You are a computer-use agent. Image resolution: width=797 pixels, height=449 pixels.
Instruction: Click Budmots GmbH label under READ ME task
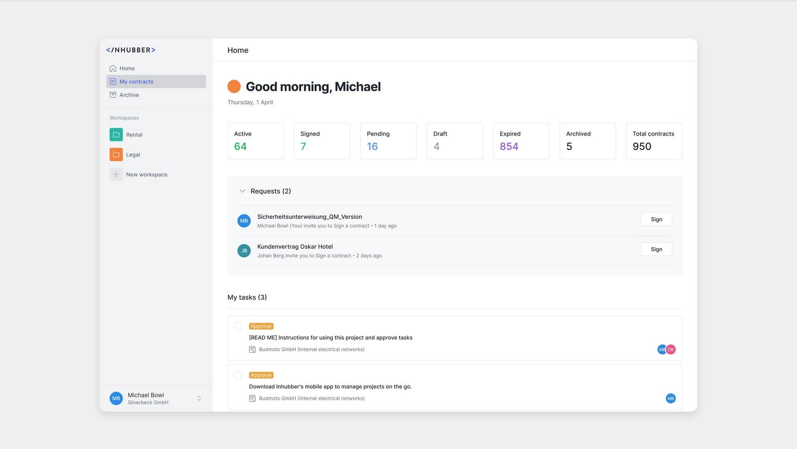click(312, 349)
